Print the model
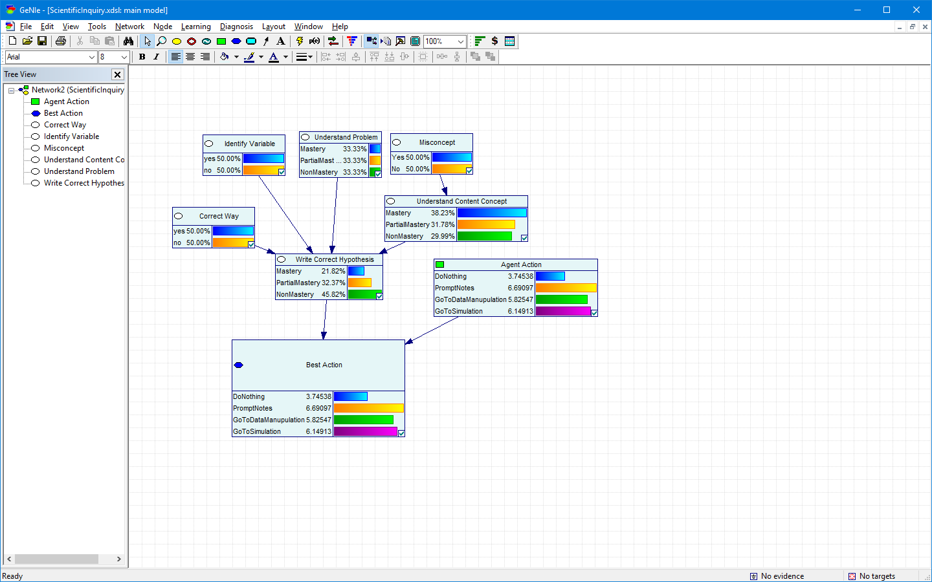The image size is (932, 582). pyautogui.click(x=61, y=41)
